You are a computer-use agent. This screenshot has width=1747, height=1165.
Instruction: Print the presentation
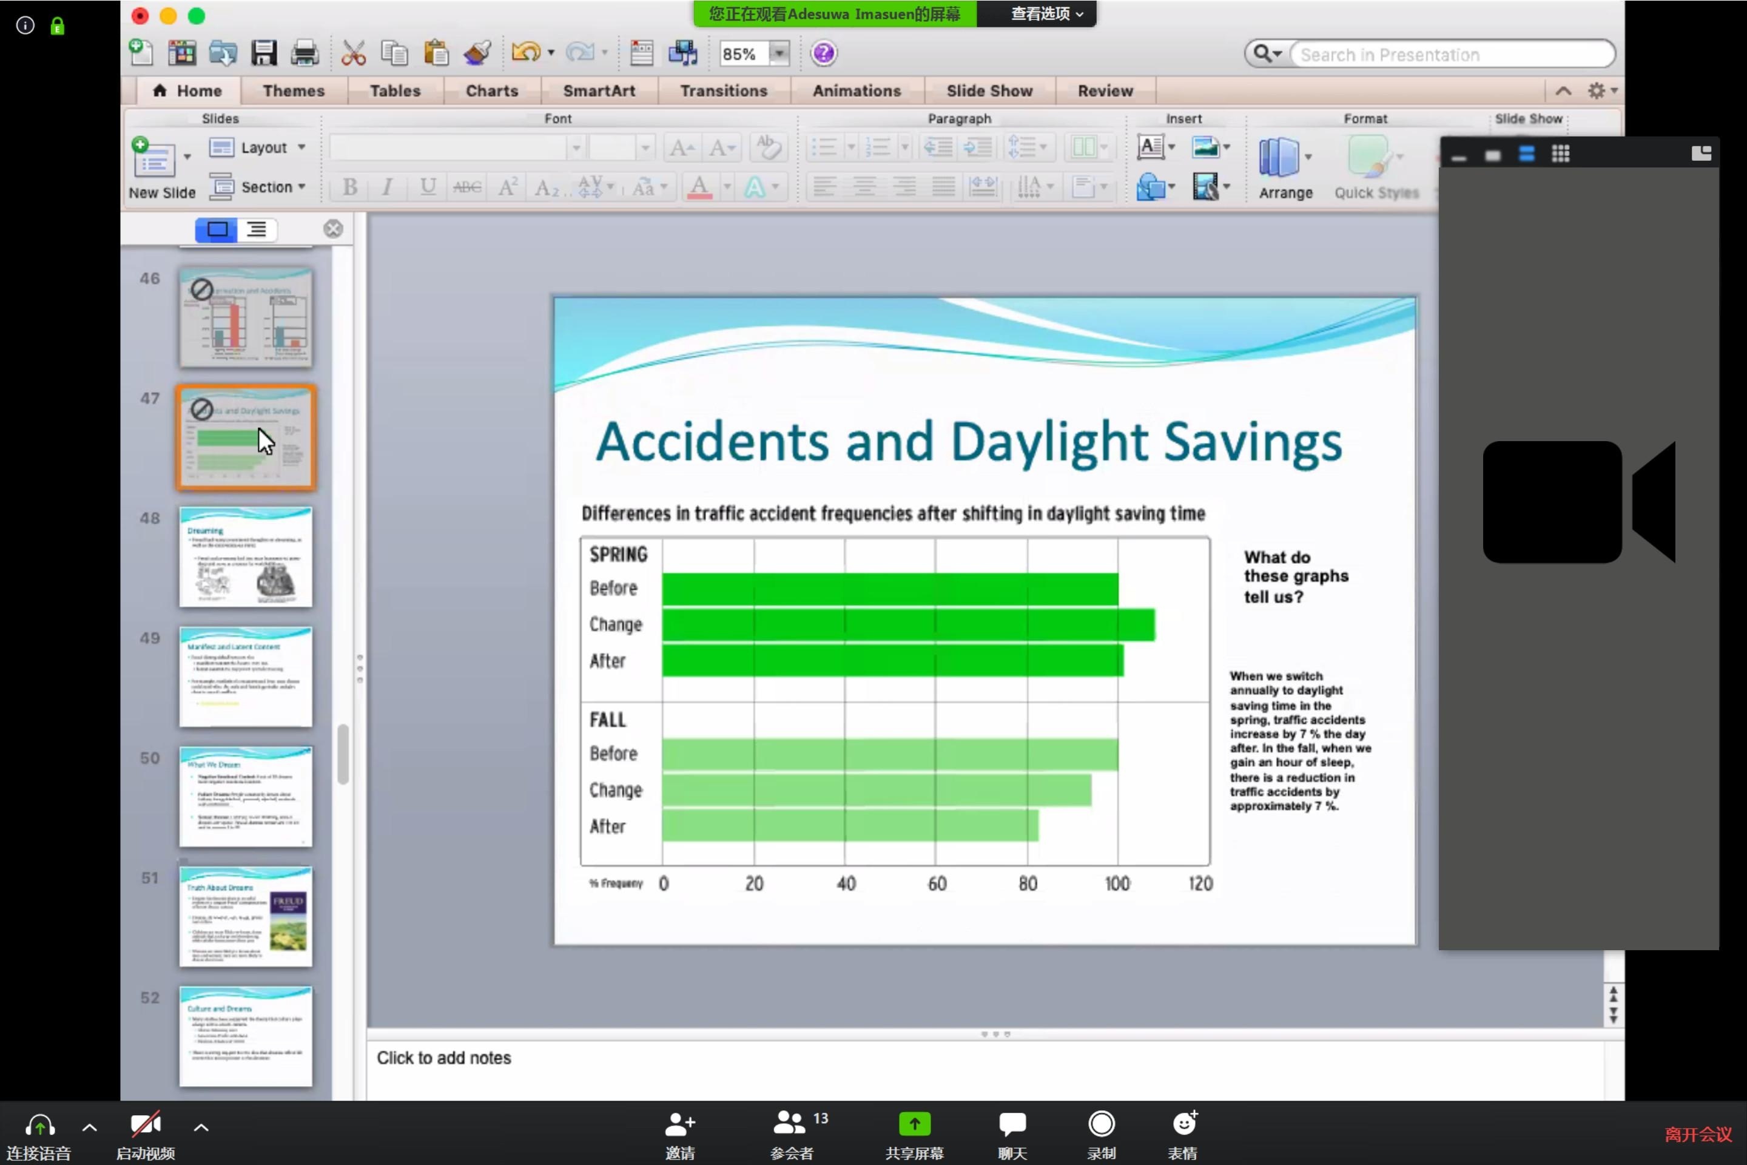[305, 53]
